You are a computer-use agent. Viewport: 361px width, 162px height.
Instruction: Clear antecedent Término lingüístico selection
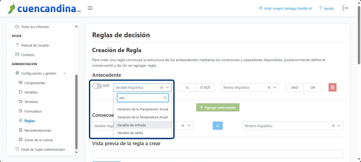click(x=269, y=87)
